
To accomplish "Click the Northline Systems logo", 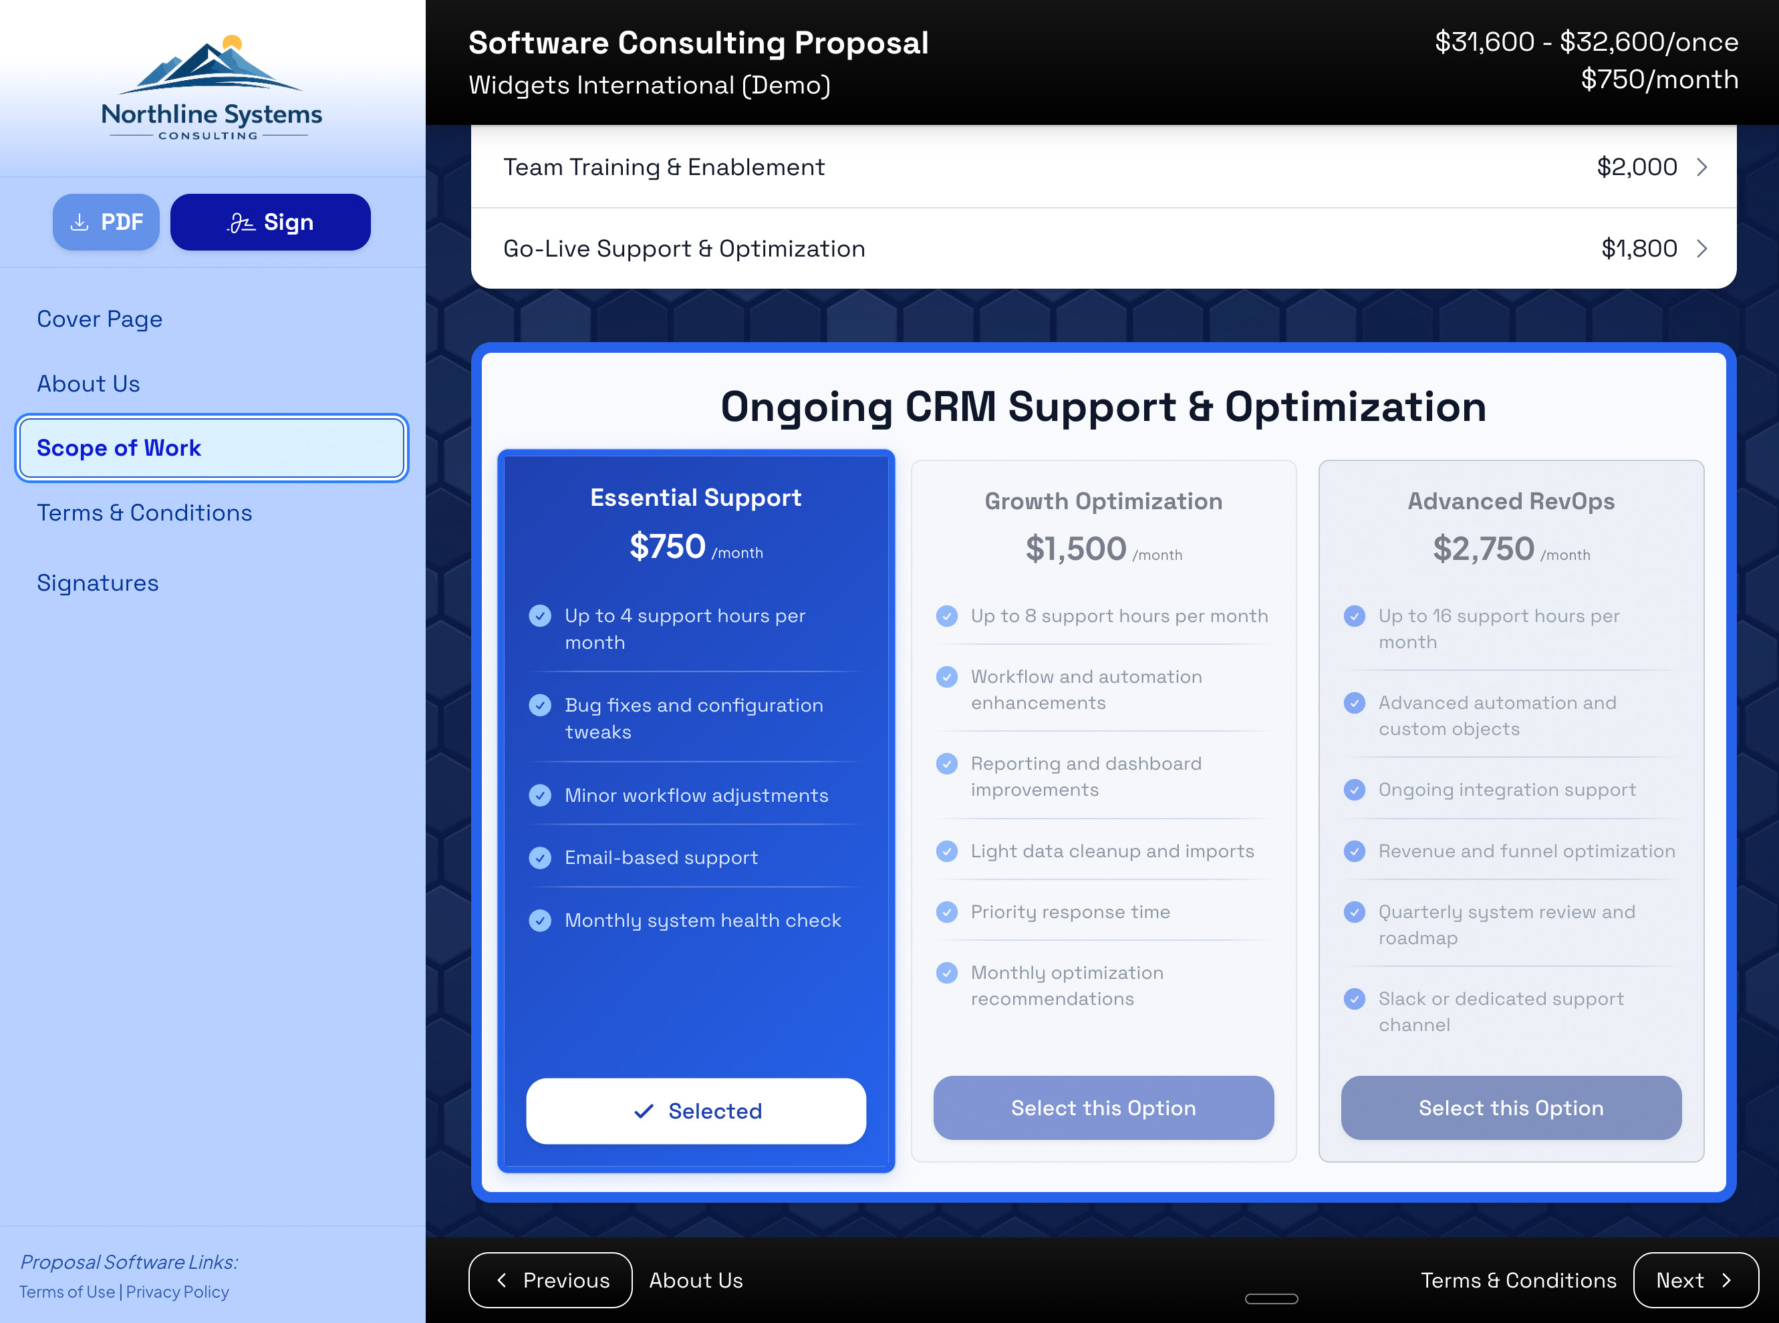I will tap(211, 88).
